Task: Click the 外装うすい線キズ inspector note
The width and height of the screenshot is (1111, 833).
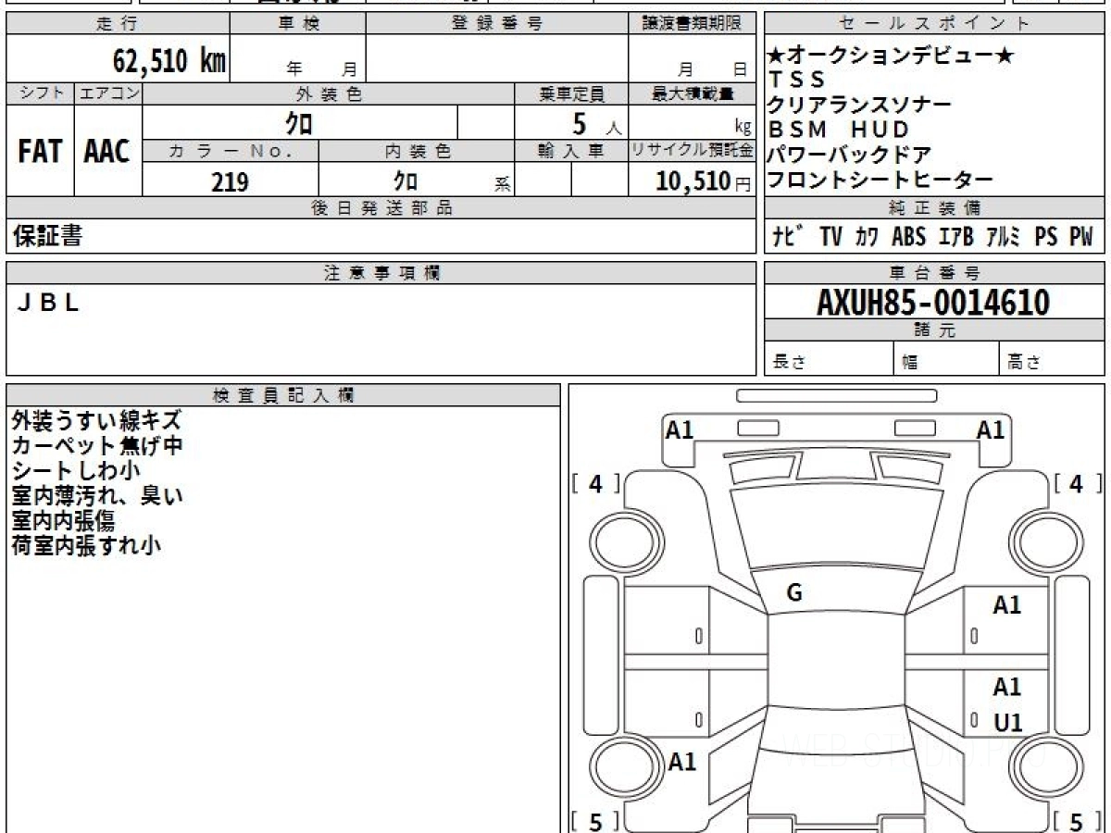Action: pyautogui.click(x=96, y=421)
